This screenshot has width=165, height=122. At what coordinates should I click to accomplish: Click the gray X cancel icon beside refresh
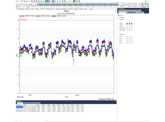tap(19, 1)
